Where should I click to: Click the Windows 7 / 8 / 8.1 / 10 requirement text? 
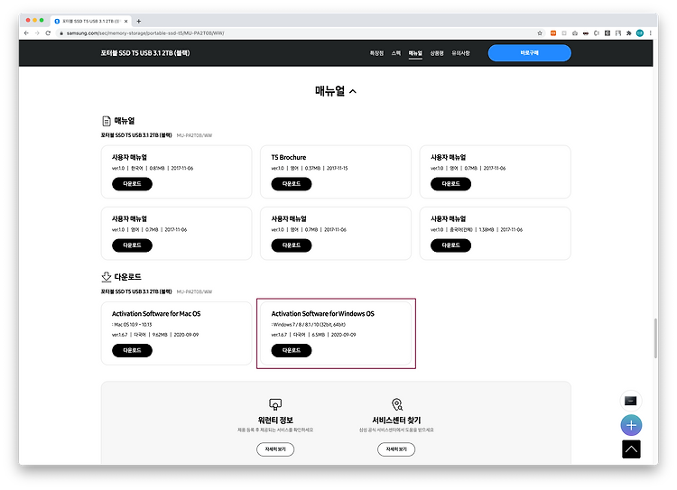[x=309, y=325]
